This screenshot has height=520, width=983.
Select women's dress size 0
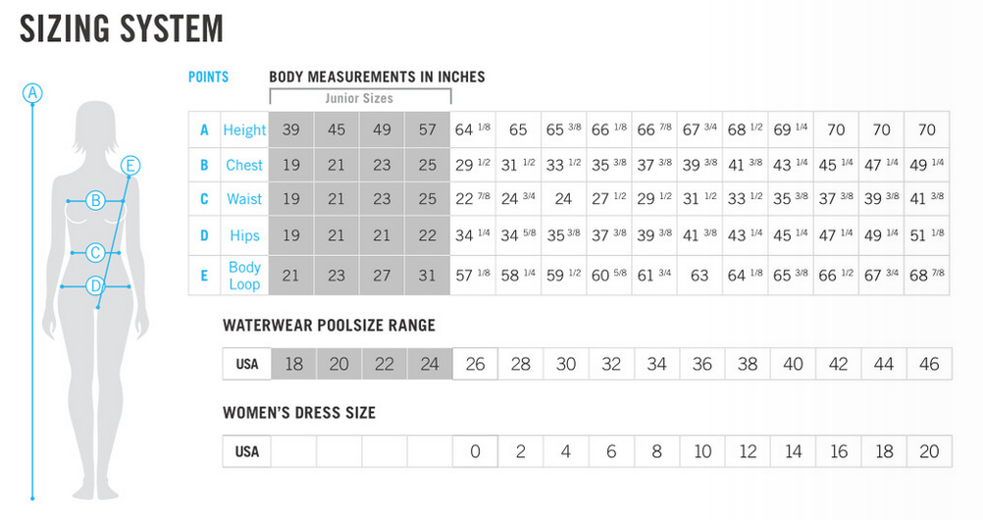pos(475,451)
